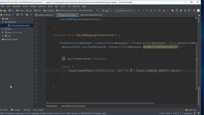The width and height of the screenshot is (204, 115).
Task: Click the Make Project hammer icon
Action: pyautogui.click(x=98, y=11)
